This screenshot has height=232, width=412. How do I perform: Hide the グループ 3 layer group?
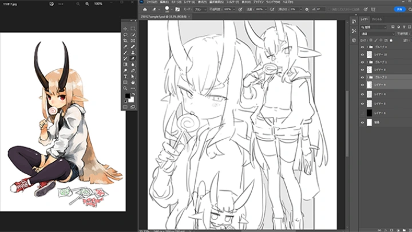[362, 46]
